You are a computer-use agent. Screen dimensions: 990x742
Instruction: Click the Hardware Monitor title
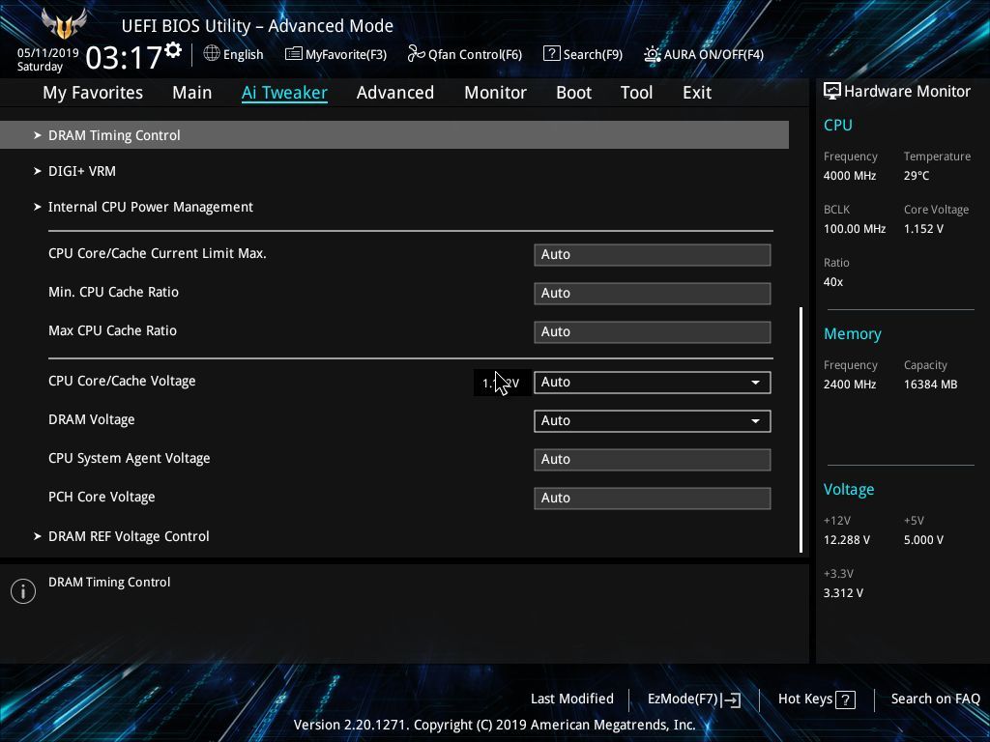907,92
